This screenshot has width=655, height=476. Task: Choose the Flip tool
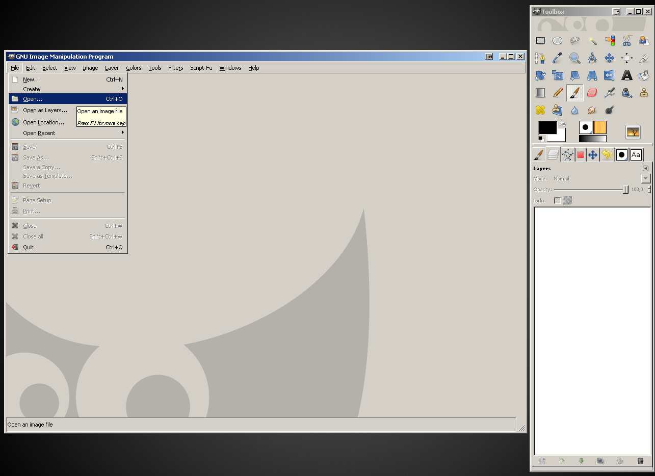[x=610, y=75]
